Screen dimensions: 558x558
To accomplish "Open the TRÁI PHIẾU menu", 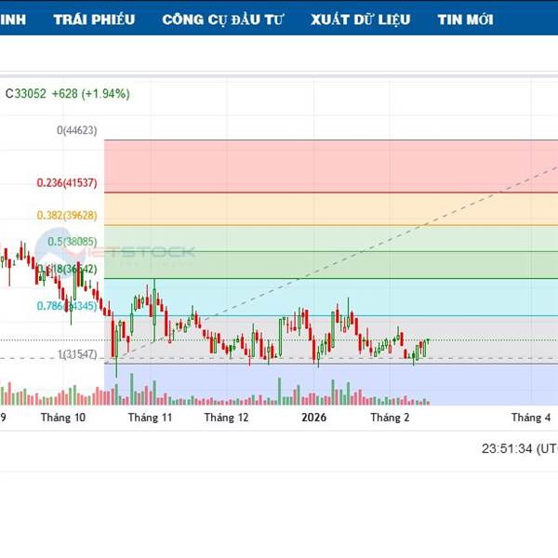I will (94, 19).
